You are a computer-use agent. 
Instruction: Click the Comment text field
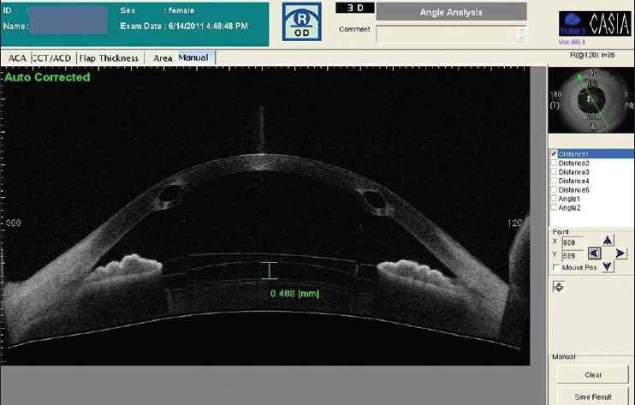(450, 33)
